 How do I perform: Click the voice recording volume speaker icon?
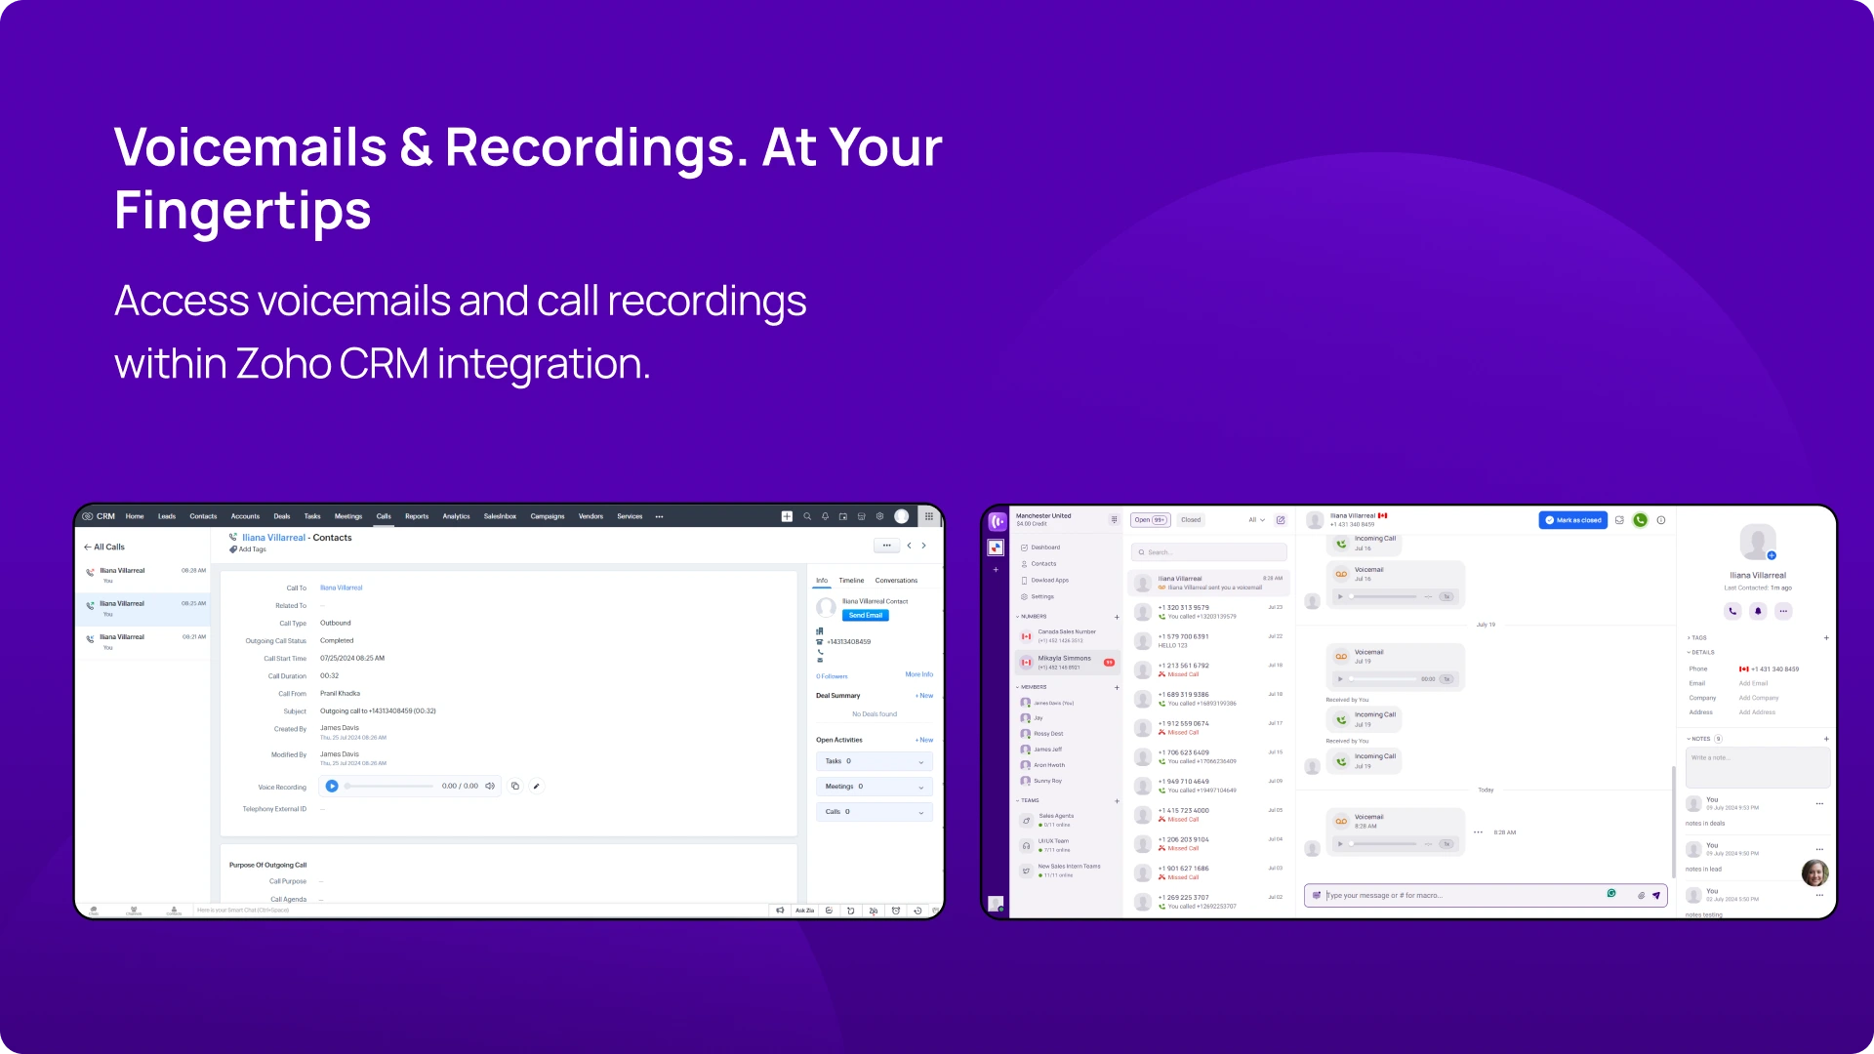[x=490, y=786]
